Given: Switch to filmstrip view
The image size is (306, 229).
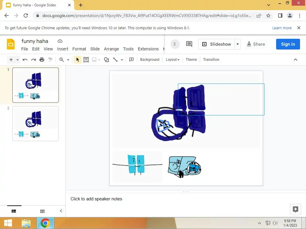Looking at the screenshot, I should (14, 211).
